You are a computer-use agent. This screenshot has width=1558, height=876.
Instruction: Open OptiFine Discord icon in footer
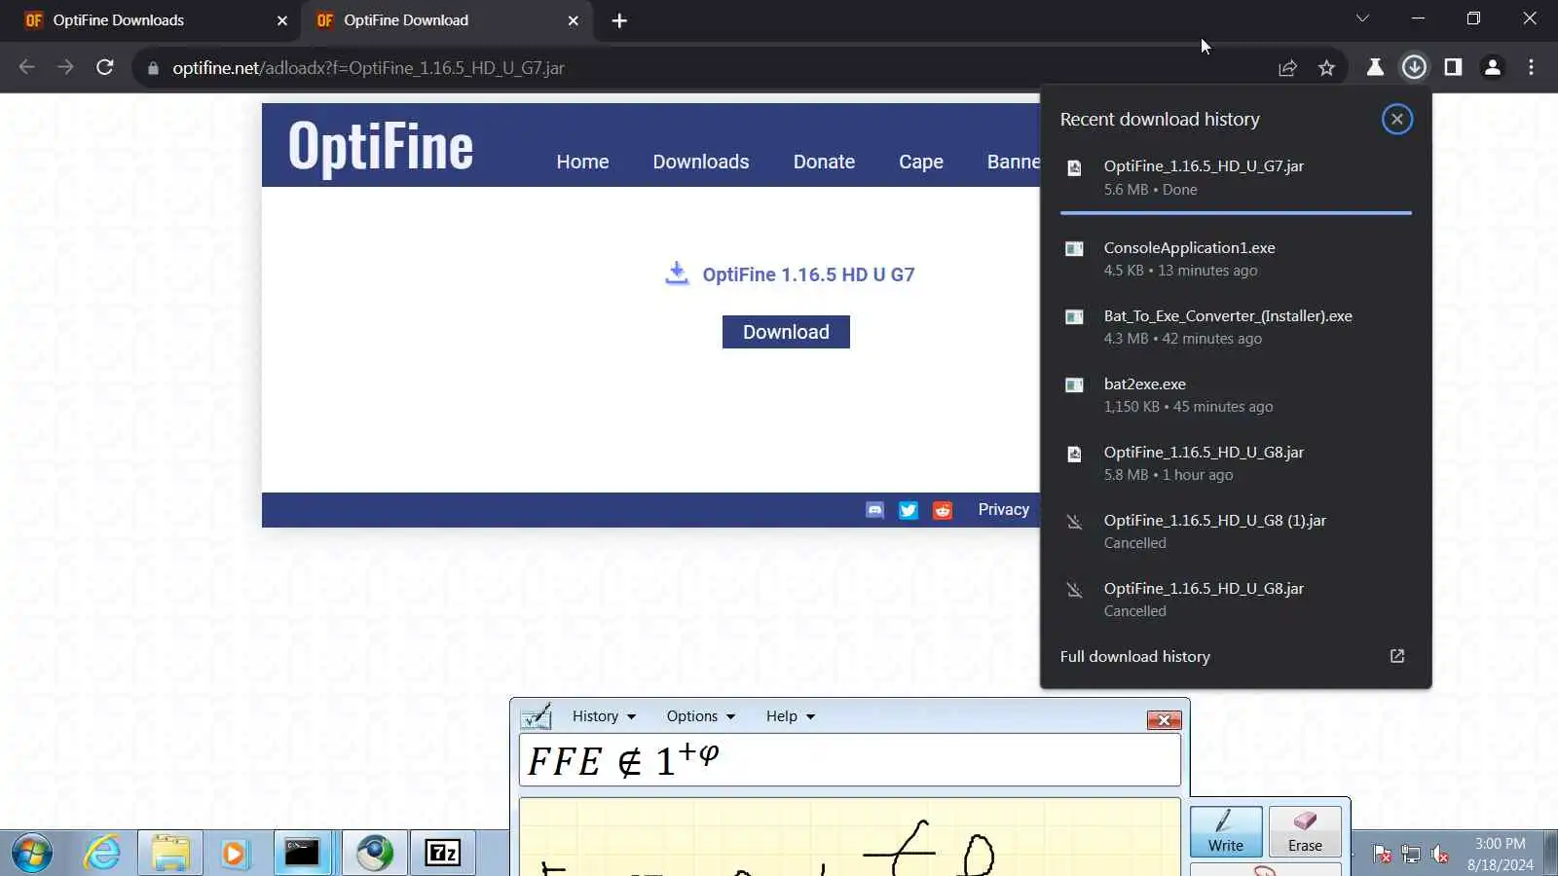(x=874, y=510)
